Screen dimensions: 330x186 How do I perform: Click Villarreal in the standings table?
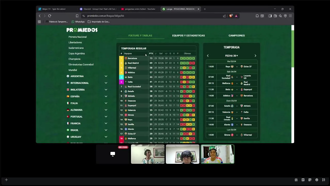pyautogui.click(x=132, y=68)
